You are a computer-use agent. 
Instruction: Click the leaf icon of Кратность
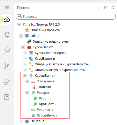35,104
